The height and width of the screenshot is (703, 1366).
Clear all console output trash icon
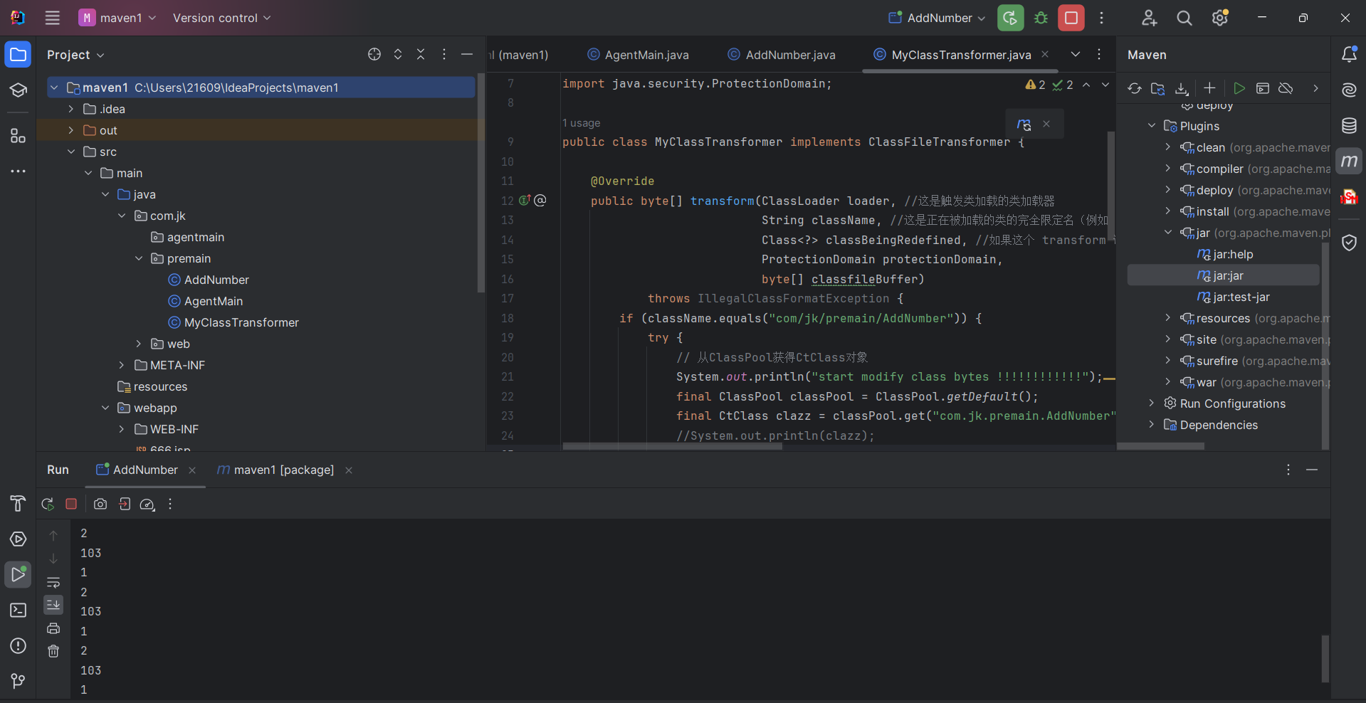click(53, 651)
